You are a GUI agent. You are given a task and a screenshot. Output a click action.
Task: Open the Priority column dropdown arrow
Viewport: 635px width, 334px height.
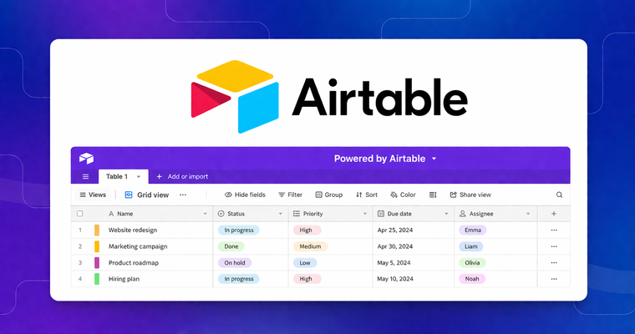pyautogui.click(x=364, y=214)
